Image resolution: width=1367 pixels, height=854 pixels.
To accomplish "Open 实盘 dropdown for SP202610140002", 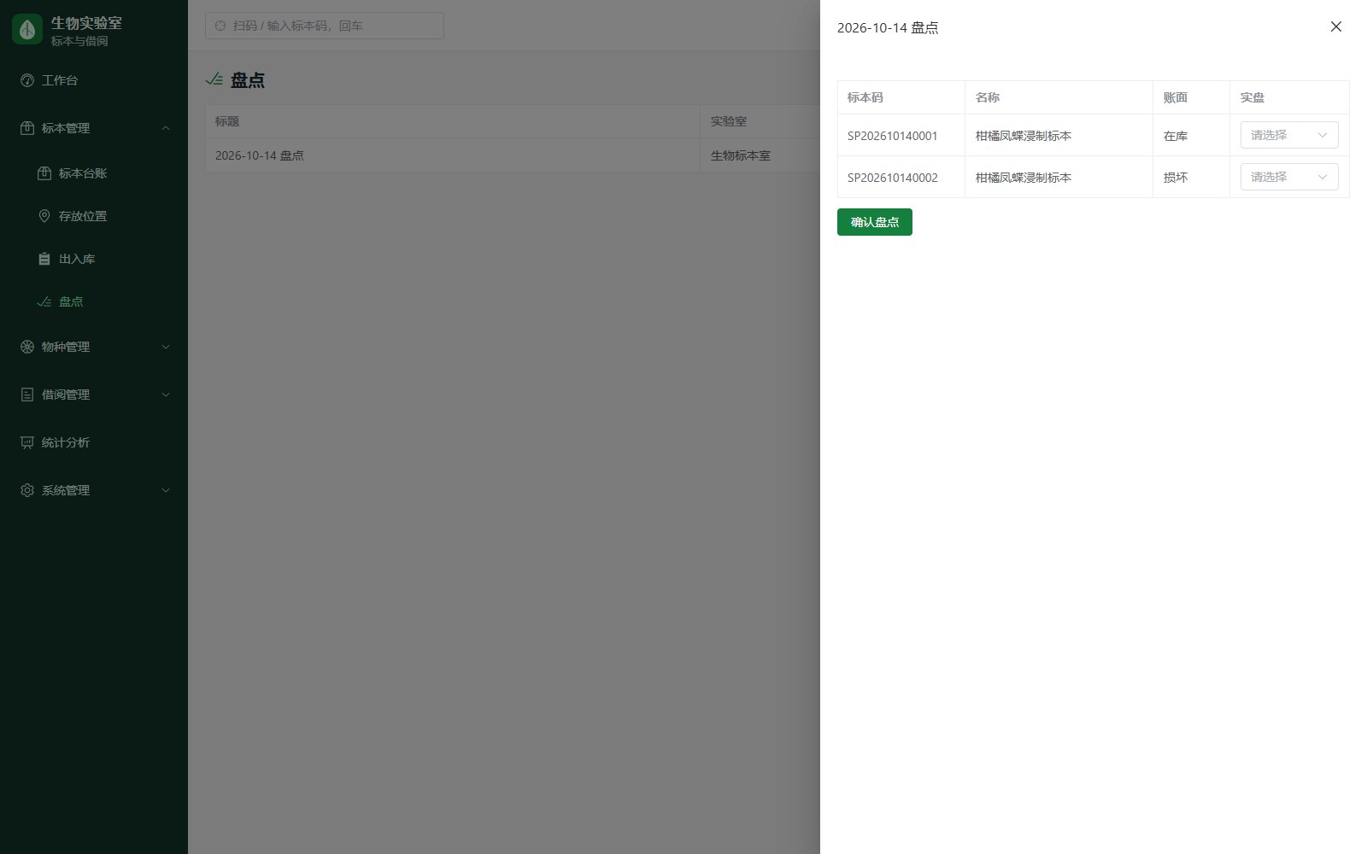I will click(x=1289, y=177).
